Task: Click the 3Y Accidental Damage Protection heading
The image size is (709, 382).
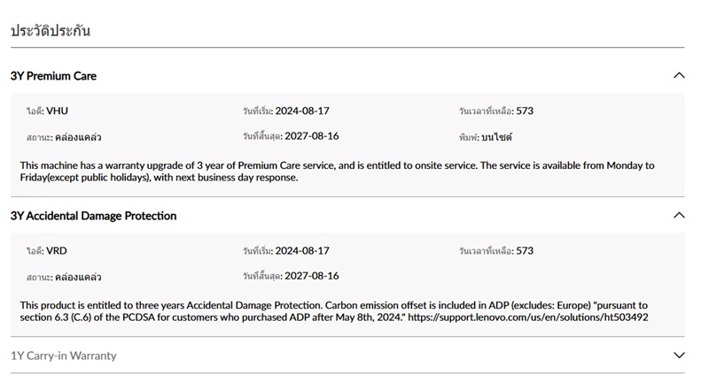Action: [93, 216]
